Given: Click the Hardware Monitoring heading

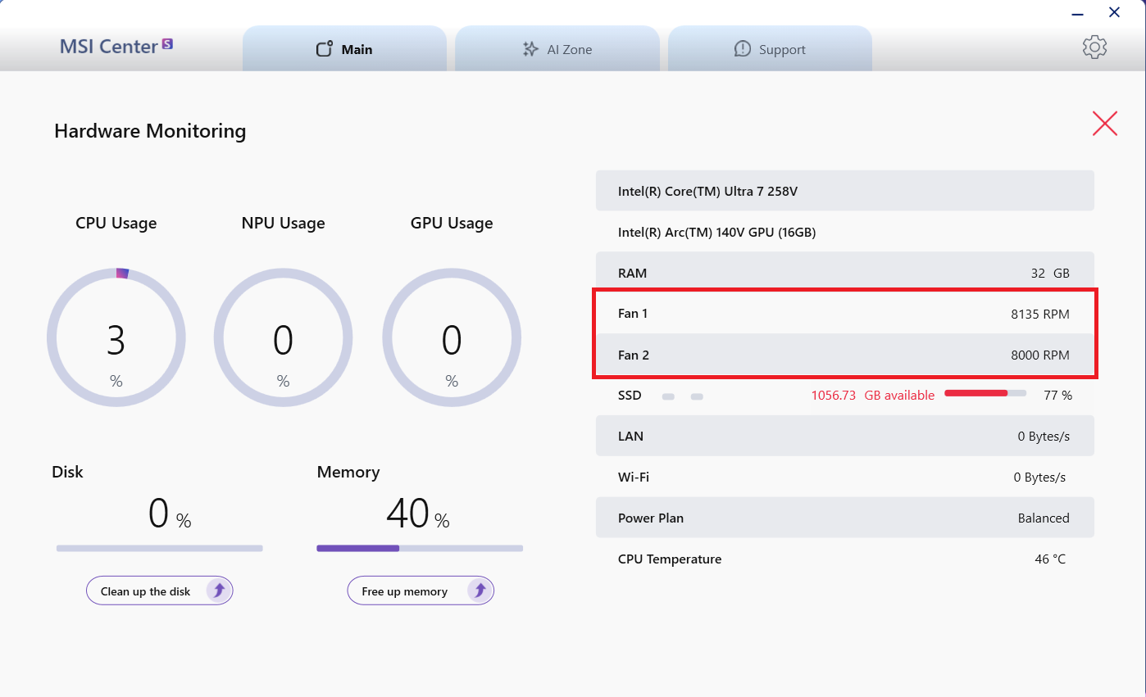Looking at the screenshot, I should pos(150,131).
